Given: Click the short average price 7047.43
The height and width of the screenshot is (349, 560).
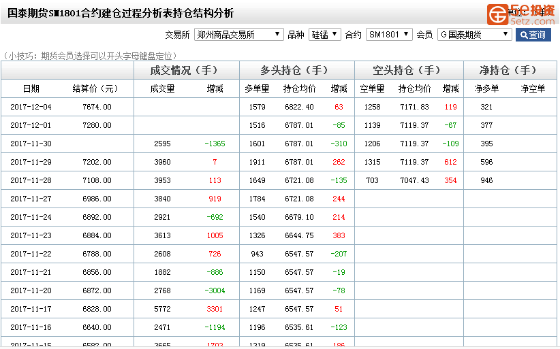Looking at the screenshot, I should coord(414,180).
